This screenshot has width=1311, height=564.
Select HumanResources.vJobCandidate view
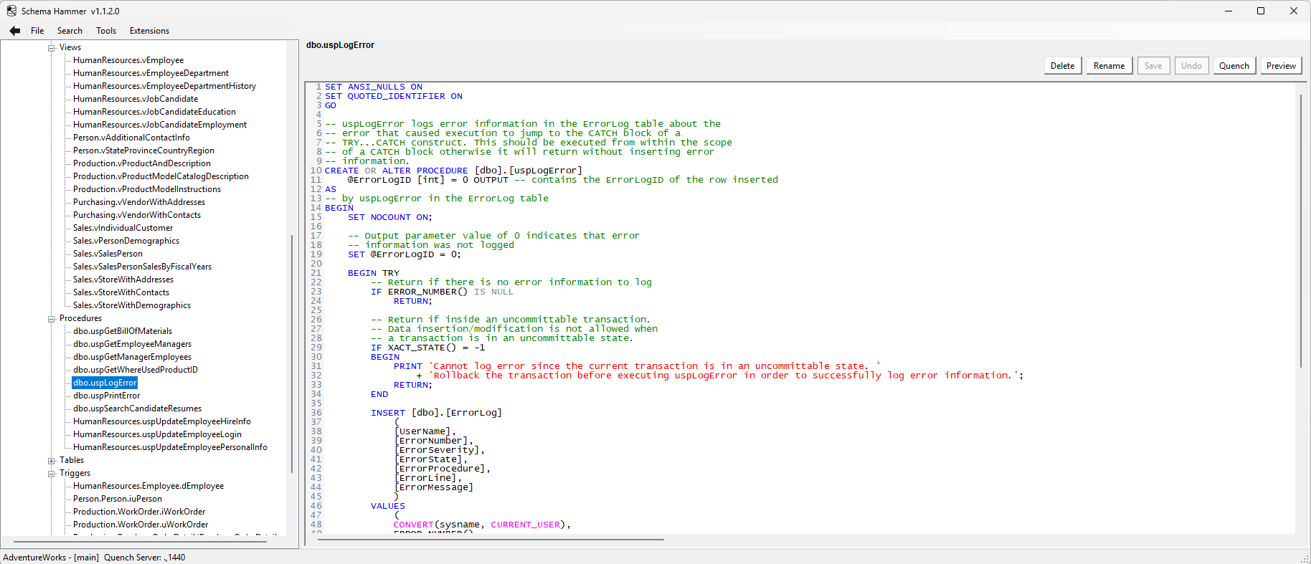[x=136, y=99]
